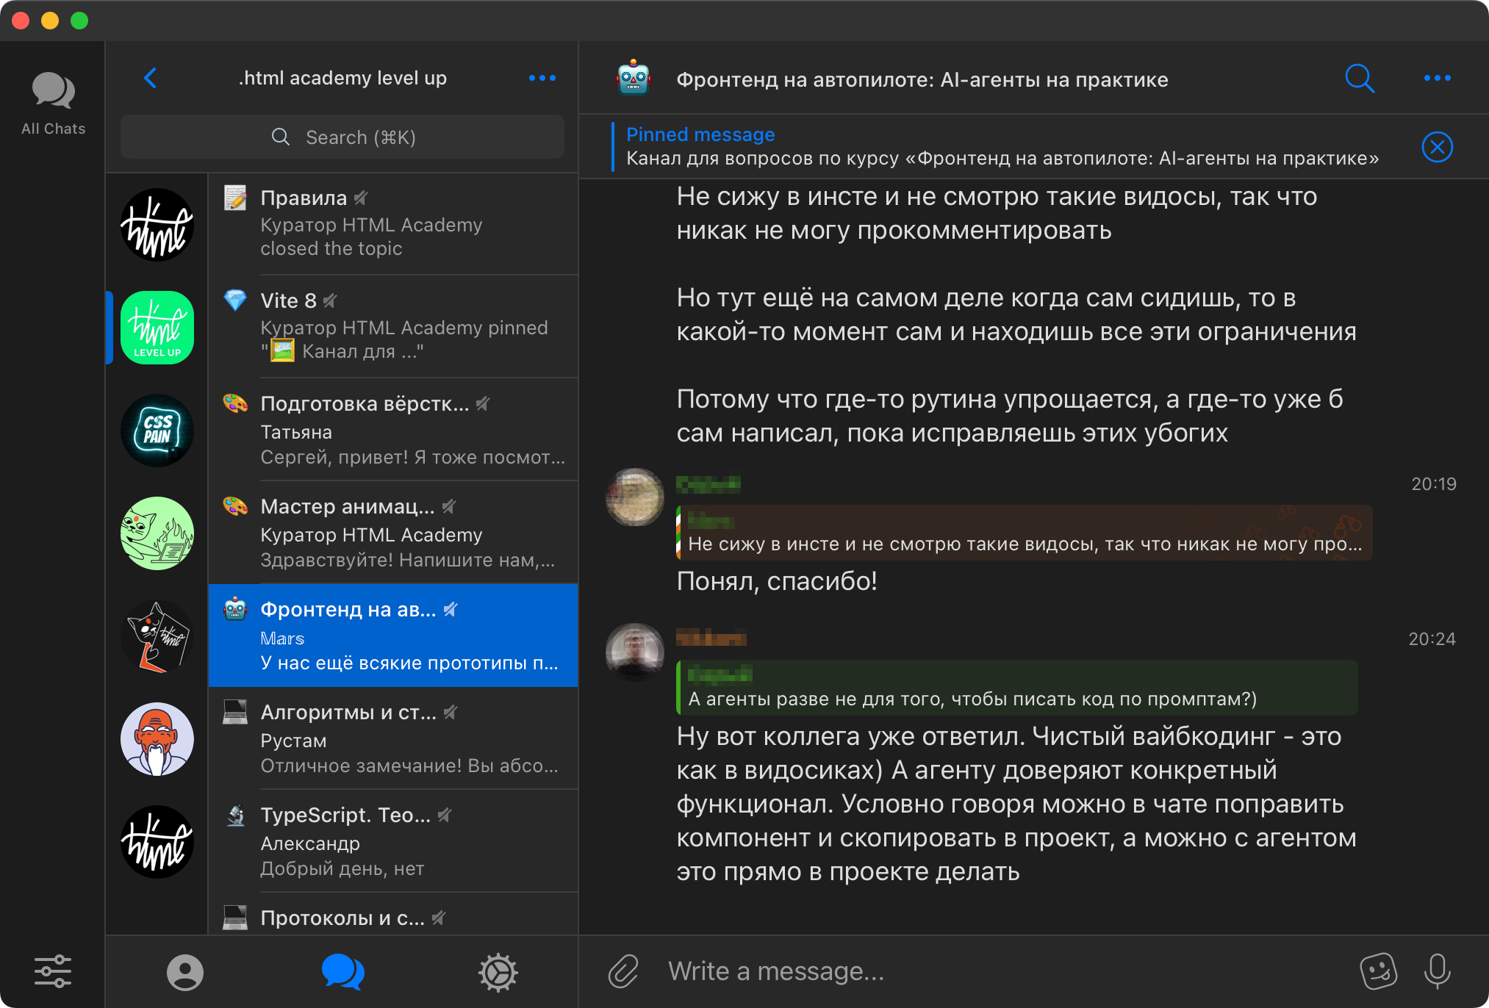This screenshot has width=1489, height=1008.
Task: Go back using the blue chevron arrow
Action: [x=151, y=78]
